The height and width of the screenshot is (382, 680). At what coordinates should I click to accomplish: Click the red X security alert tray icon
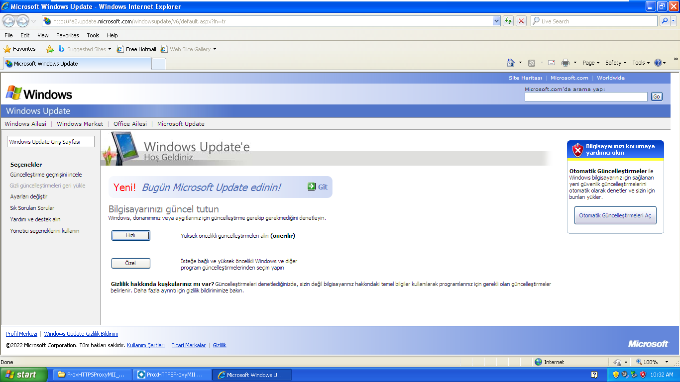tap(643, 375)
